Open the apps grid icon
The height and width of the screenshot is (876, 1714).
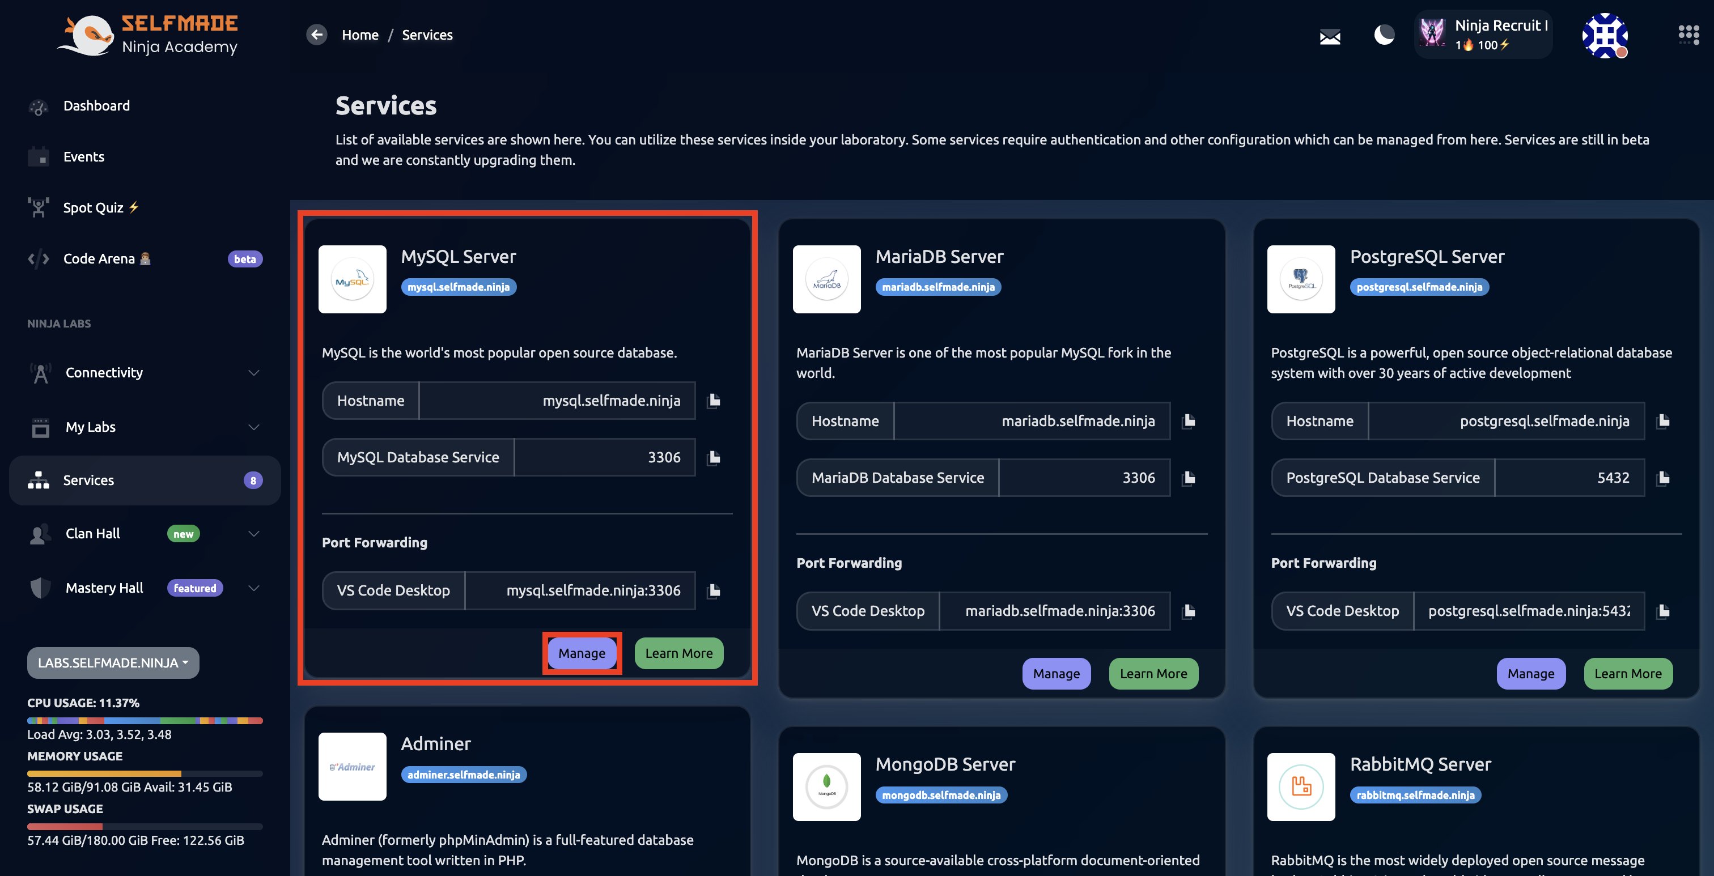point(1688,35)
